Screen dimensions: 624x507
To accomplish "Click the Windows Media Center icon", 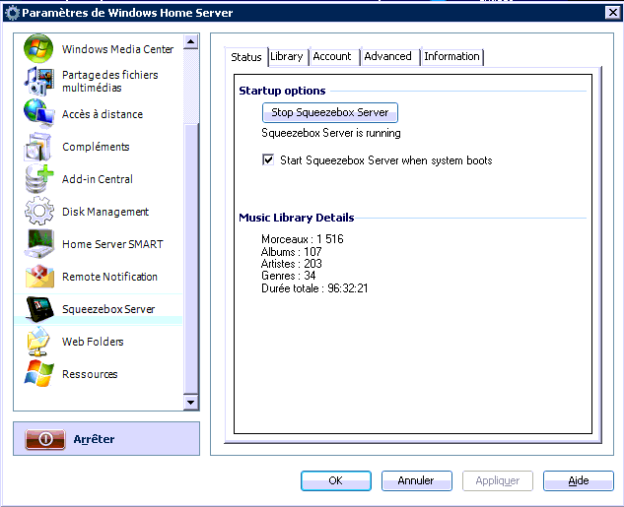I will click(38, 48).
